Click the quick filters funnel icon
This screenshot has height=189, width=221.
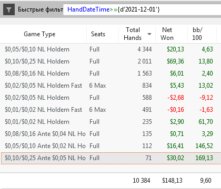coord(9,9)
